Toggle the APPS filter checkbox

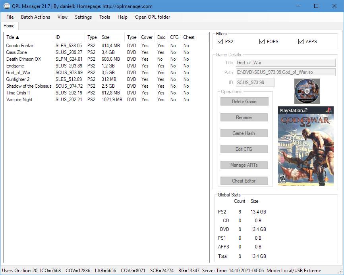coord(301,41)
